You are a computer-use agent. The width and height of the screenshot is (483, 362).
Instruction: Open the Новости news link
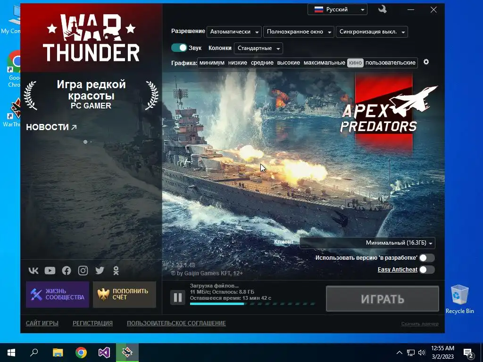51,127
